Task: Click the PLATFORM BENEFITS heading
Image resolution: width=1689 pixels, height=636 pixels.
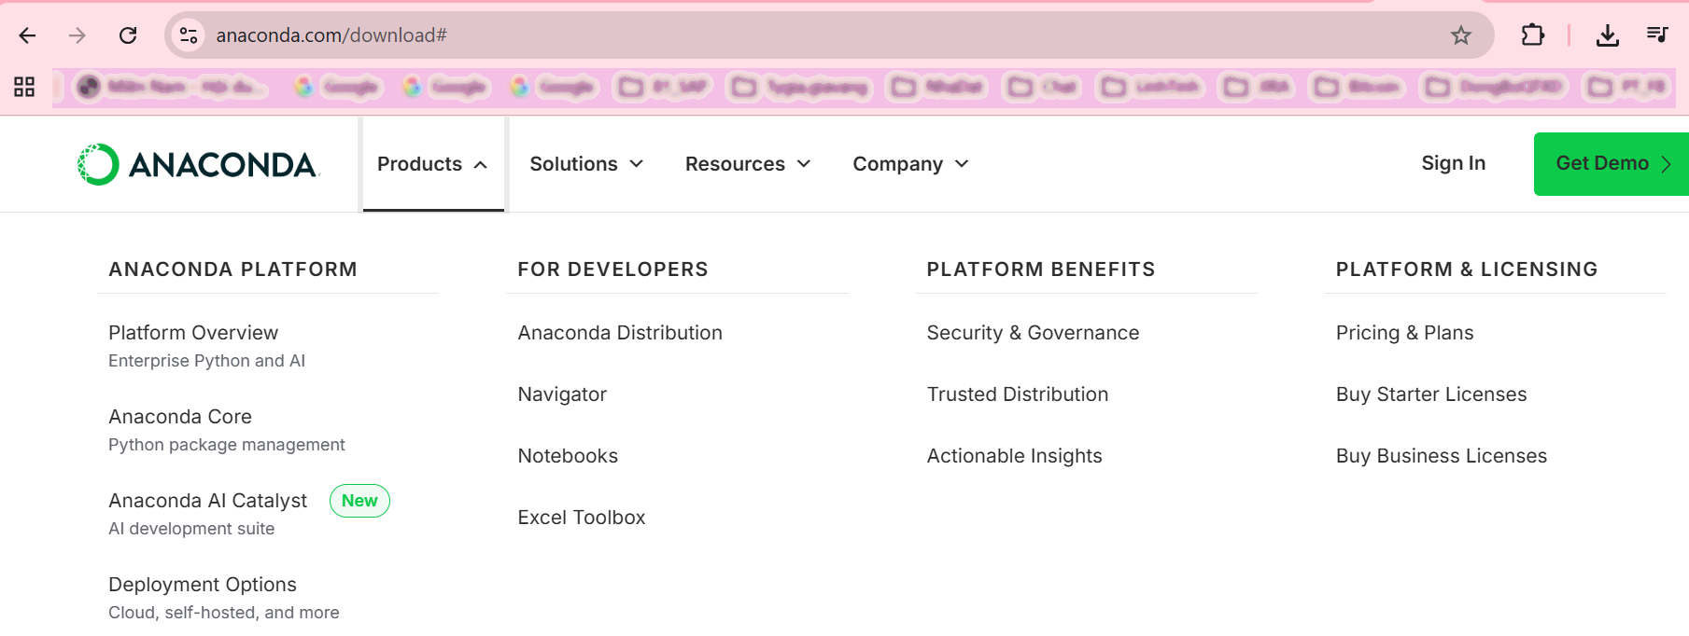Action: [1041, 270]
